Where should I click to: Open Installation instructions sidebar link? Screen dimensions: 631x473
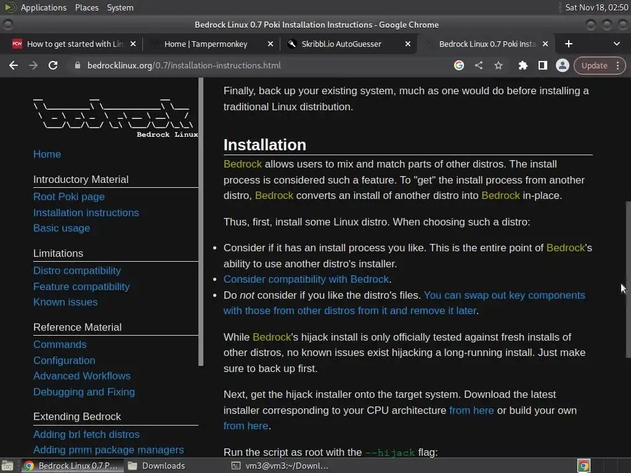coord(86,212)
